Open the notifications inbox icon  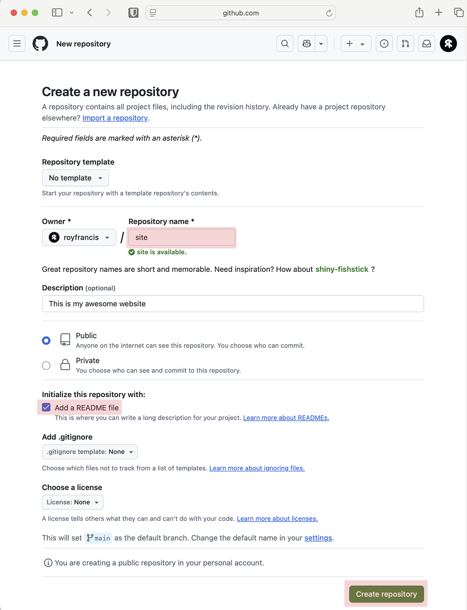[x=427, y=44]
